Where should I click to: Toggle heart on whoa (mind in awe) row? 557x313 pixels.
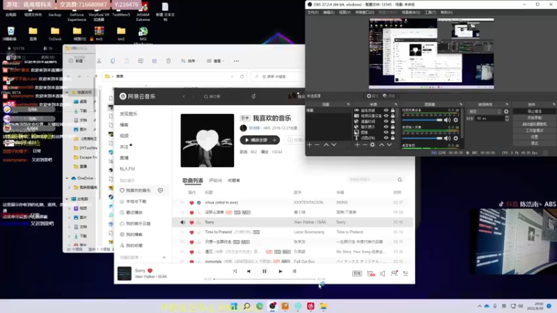pos(191,202)
